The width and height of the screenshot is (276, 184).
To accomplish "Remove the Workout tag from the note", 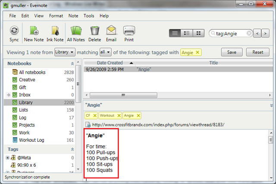I will pos(119,115).
